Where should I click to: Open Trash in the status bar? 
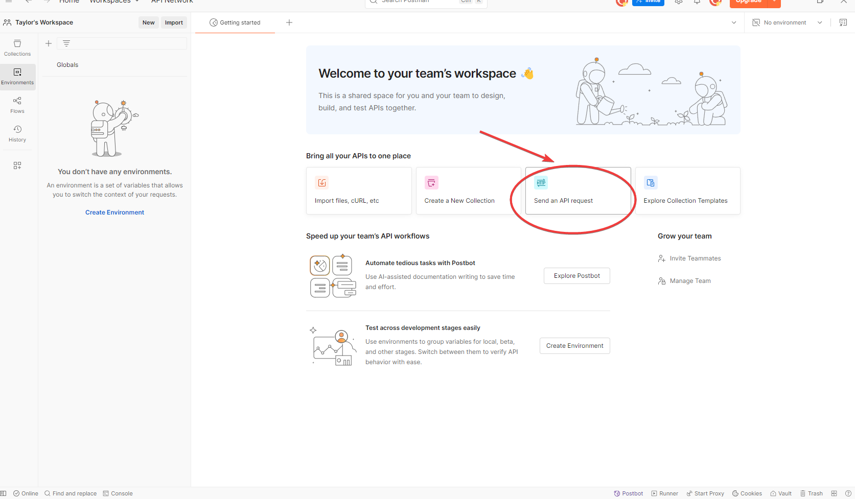point(812,493)
